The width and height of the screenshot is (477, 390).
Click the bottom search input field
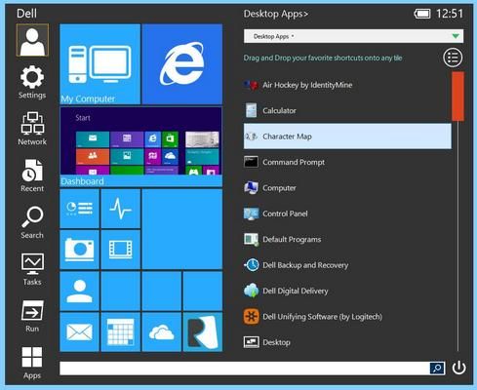pos(245,369)
